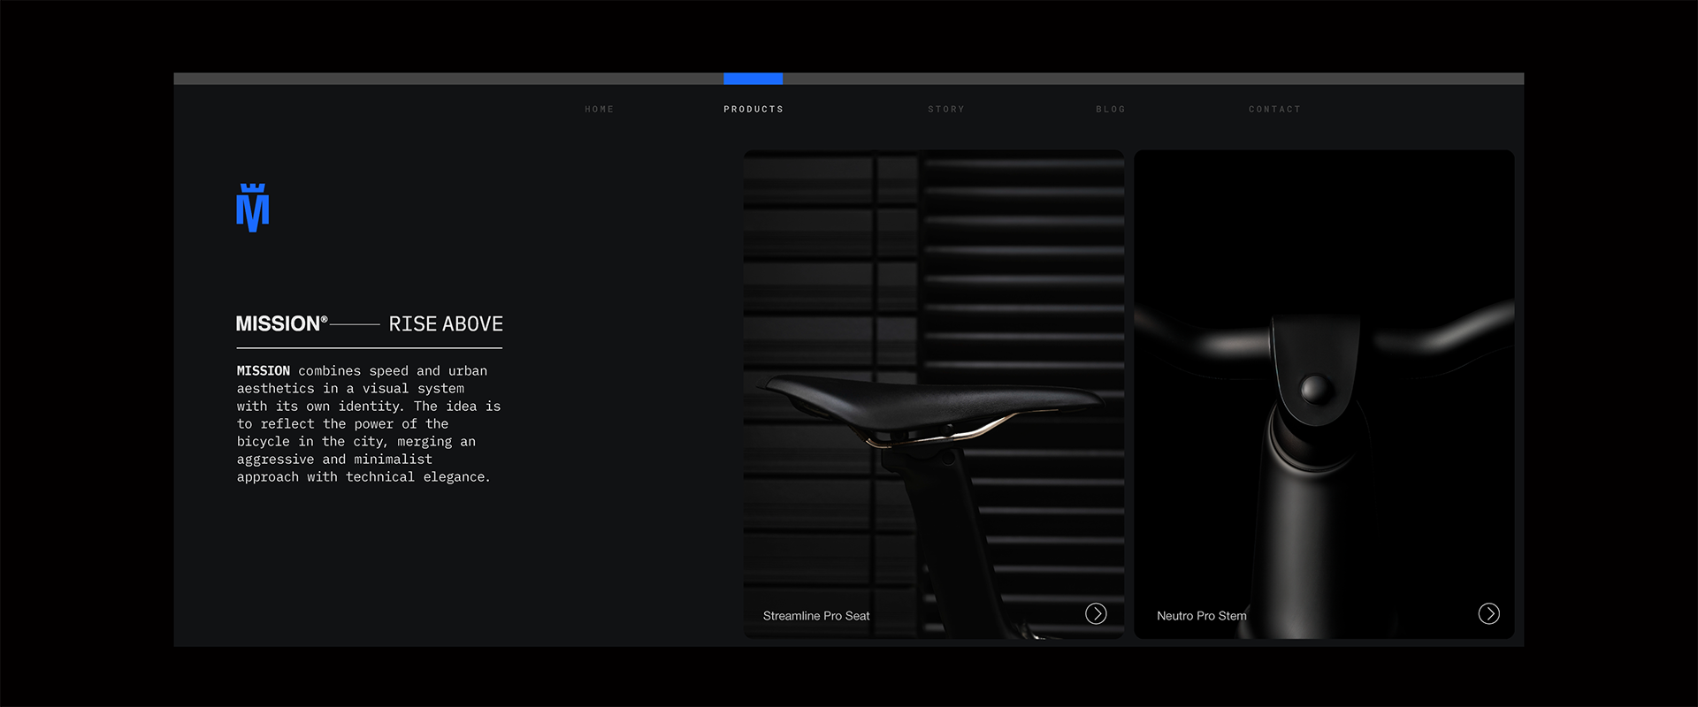Click the blue crowned M logo
The height and width of the screenshot is (707, 1698).
click(x=253, y=209)
